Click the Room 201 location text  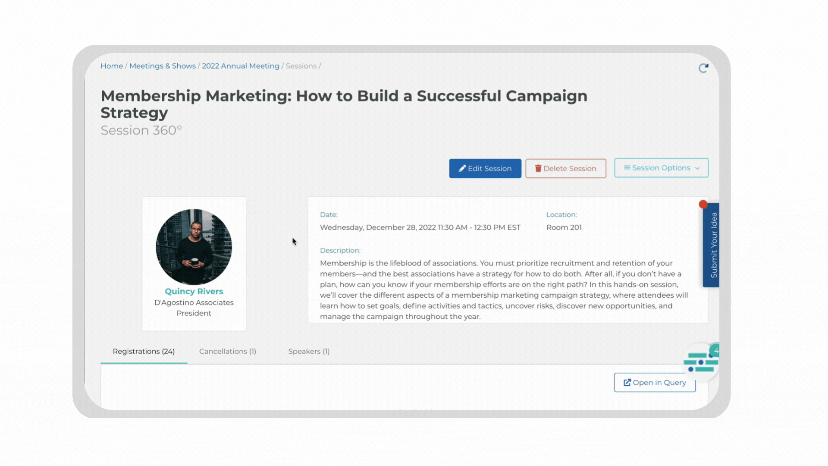[x=564, y=227]
